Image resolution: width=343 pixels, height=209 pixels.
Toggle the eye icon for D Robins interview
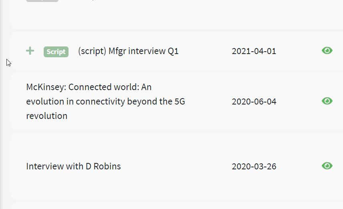pos(327,166)
